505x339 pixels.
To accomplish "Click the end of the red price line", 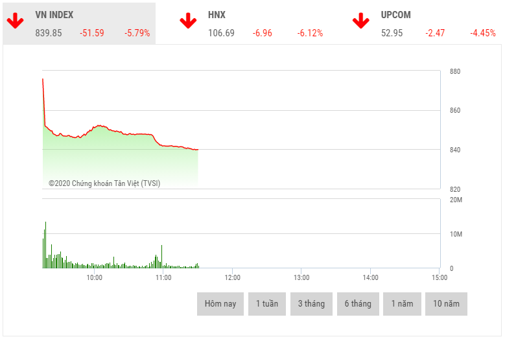I will [x=197, y=150].
